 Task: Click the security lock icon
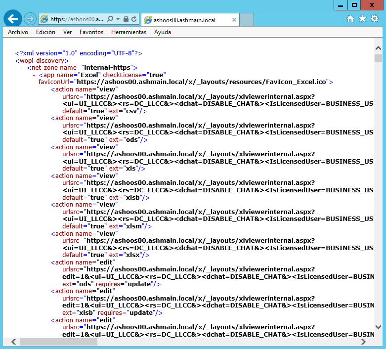126,19
